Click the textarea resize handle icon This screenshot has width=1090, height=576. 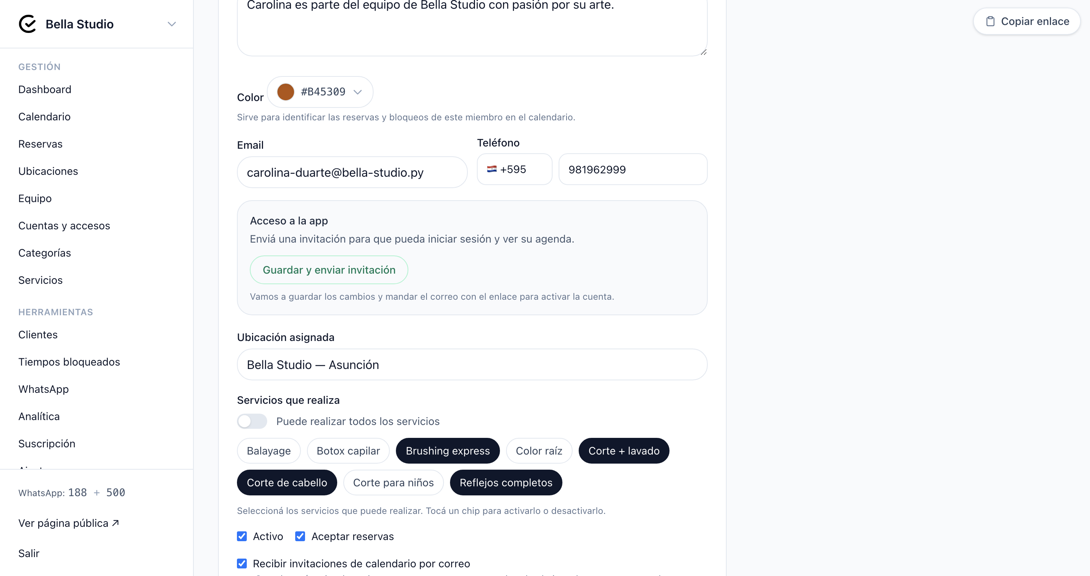tap(703, 52)
